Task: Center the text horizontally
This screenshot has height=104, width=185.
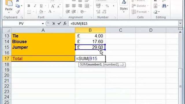Action: click(74, 6)
